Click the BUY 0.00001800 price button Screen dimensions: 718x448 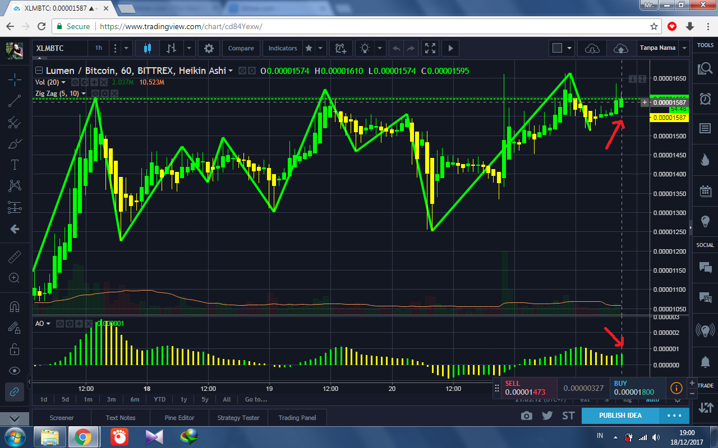click(x=637, y=388)
